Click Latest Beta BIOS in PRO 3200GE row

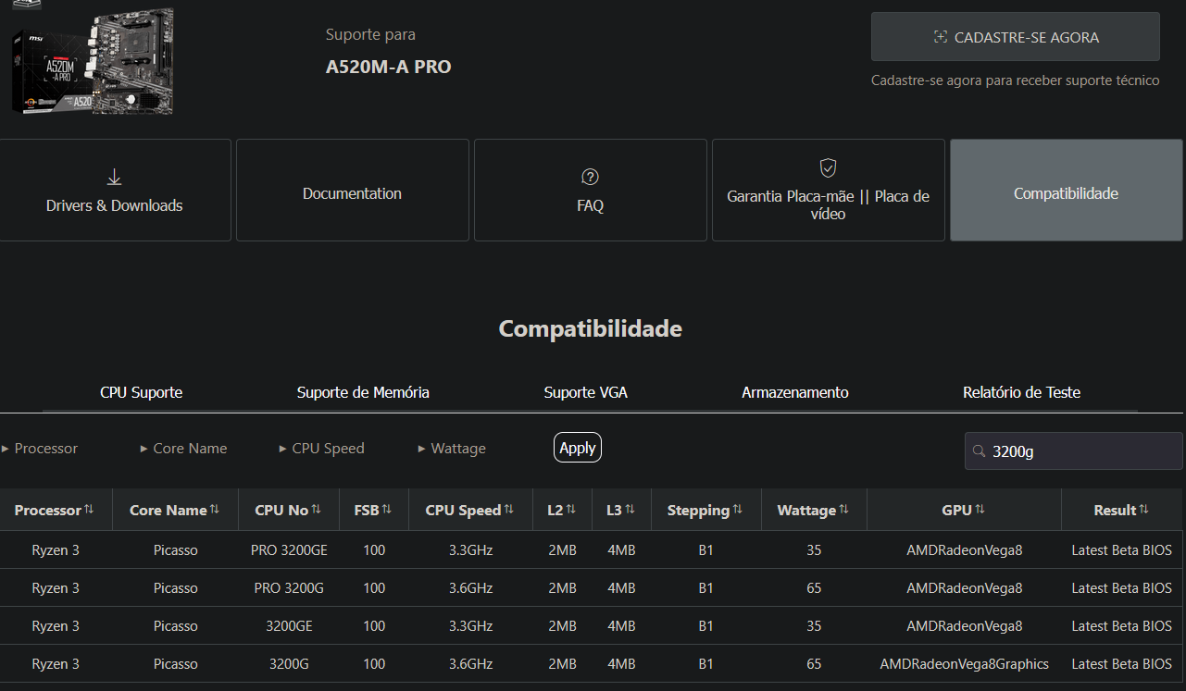click(1122, 550)
